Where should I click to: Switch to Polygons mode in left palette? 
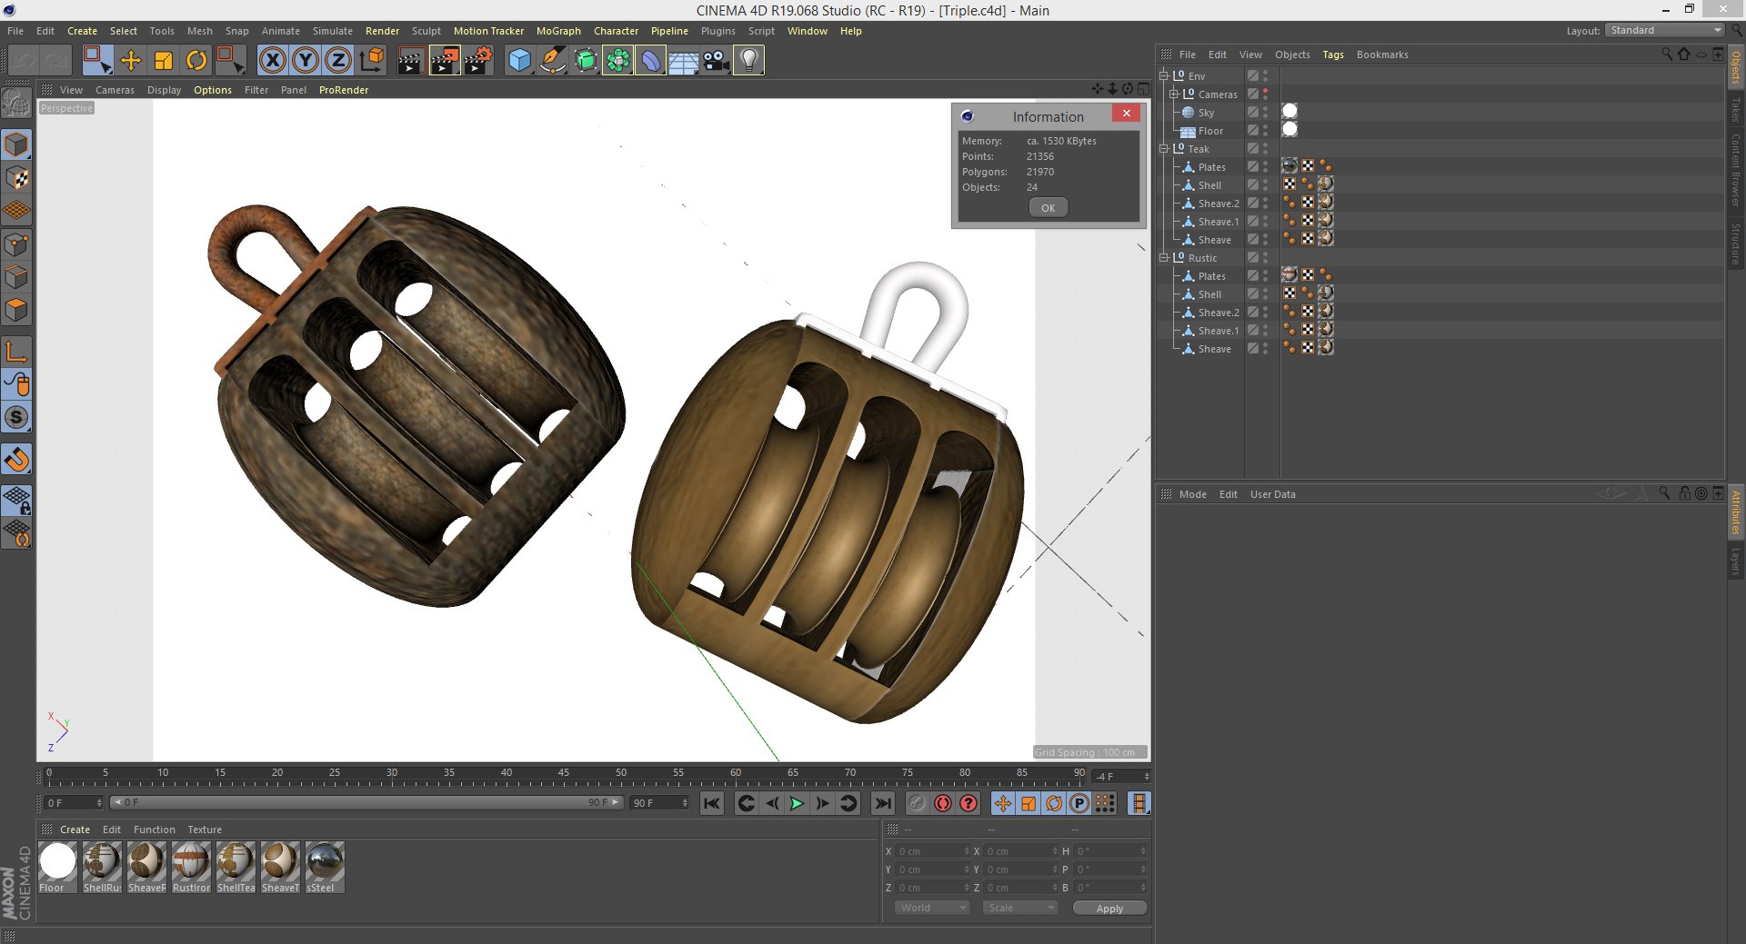click(17, 310)
